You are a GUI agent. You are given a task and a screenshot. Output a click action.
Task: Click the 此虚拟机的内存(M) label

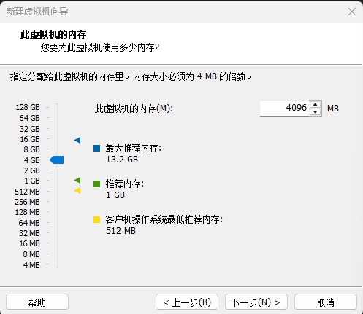[x=134, y=109]
